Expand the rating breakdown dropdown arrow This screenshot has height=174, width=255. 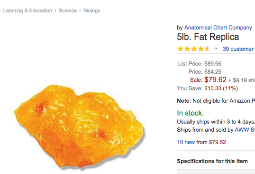point(216,48)
